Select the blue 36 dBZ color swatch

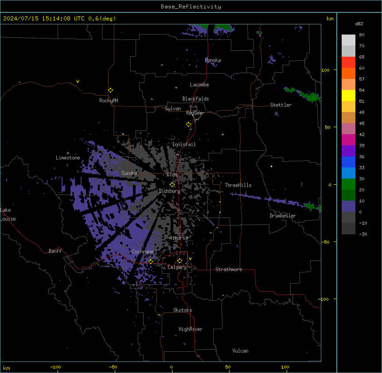348,162
